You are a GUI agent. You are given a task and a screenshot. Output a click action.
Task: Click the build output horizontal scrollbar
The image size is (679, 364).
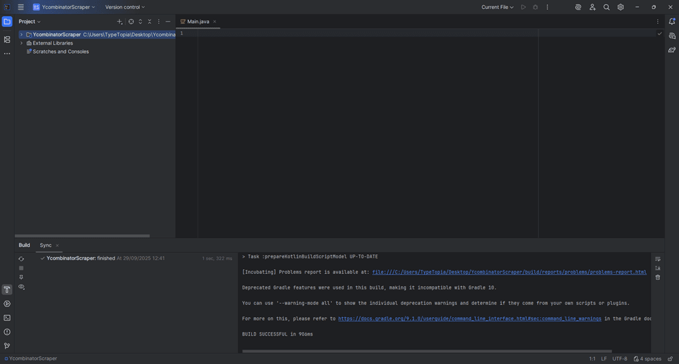(x=428, y=351)
